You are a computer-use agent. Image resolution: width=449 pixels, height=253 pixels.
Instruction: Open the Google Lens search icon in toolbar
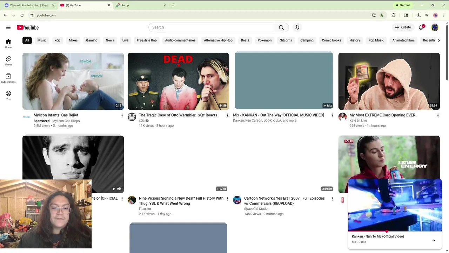coord(406,15)
